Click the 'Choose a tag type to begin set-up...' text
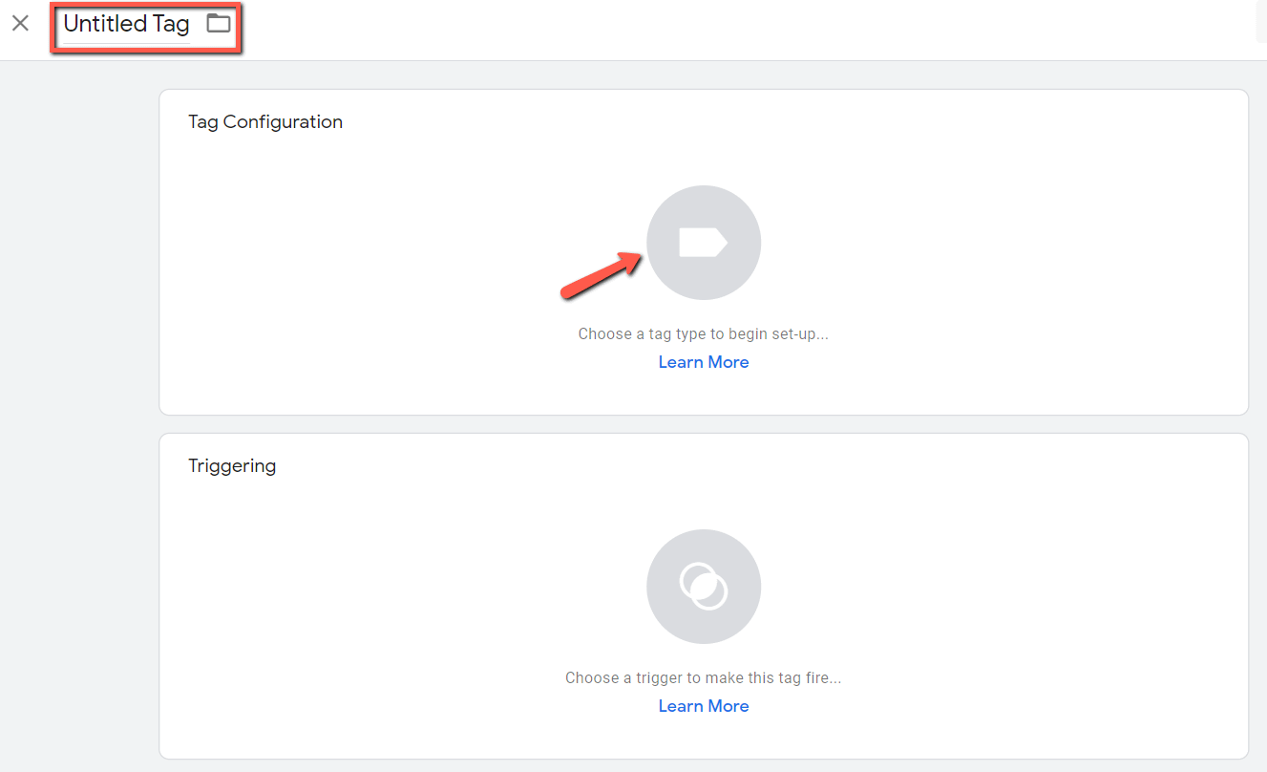Screen dimensions: 1267x772 (x=704, y=334)
